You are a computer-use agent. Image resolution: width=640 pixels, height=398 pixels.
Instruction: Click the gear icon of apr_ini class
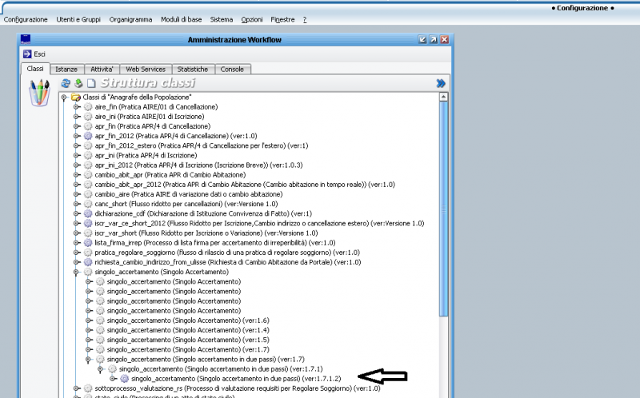click(x=88, y=155)
